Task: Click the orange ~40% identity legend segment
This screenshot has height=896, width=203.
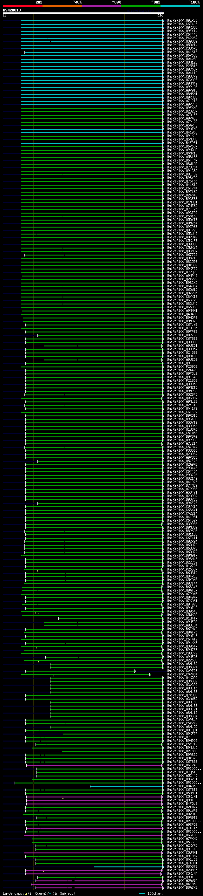Action: pos(62,6)
